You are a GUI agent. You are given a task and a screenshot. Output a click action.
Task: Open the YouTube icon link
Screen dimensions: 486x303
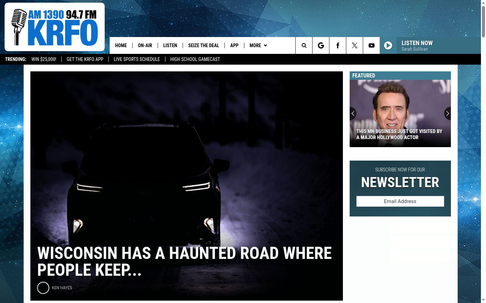tap(371, 45)
